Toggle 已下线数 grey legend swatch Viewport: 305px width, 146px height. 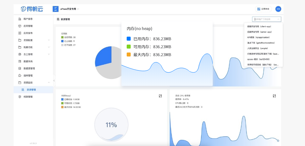[x=62, y=45]
